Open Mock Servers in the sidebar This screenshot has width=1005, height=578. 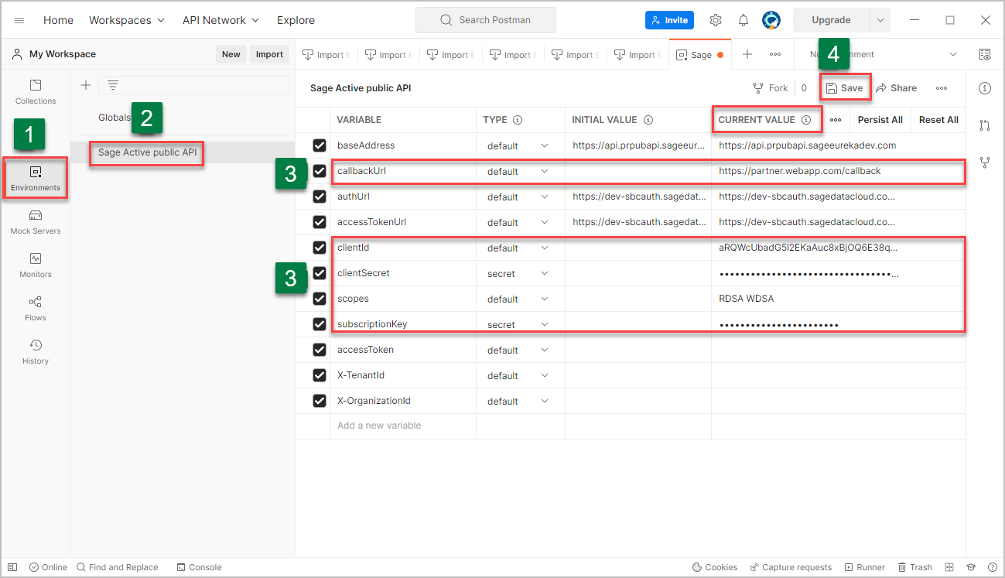36,221
